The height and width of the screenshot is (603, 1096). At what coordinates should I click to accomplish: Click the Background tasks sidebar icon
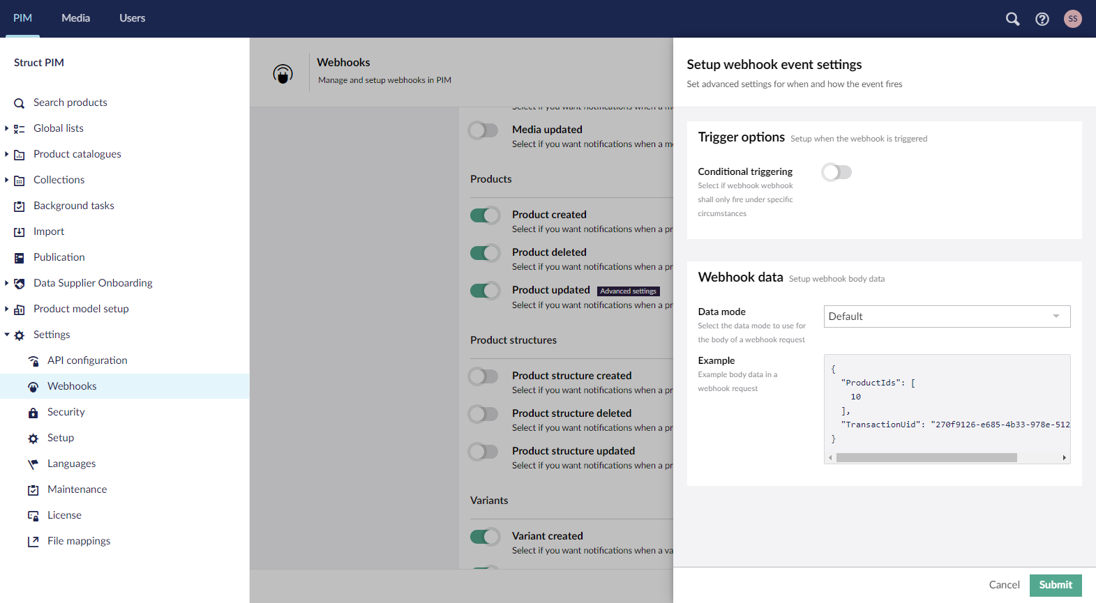point(20,206)
